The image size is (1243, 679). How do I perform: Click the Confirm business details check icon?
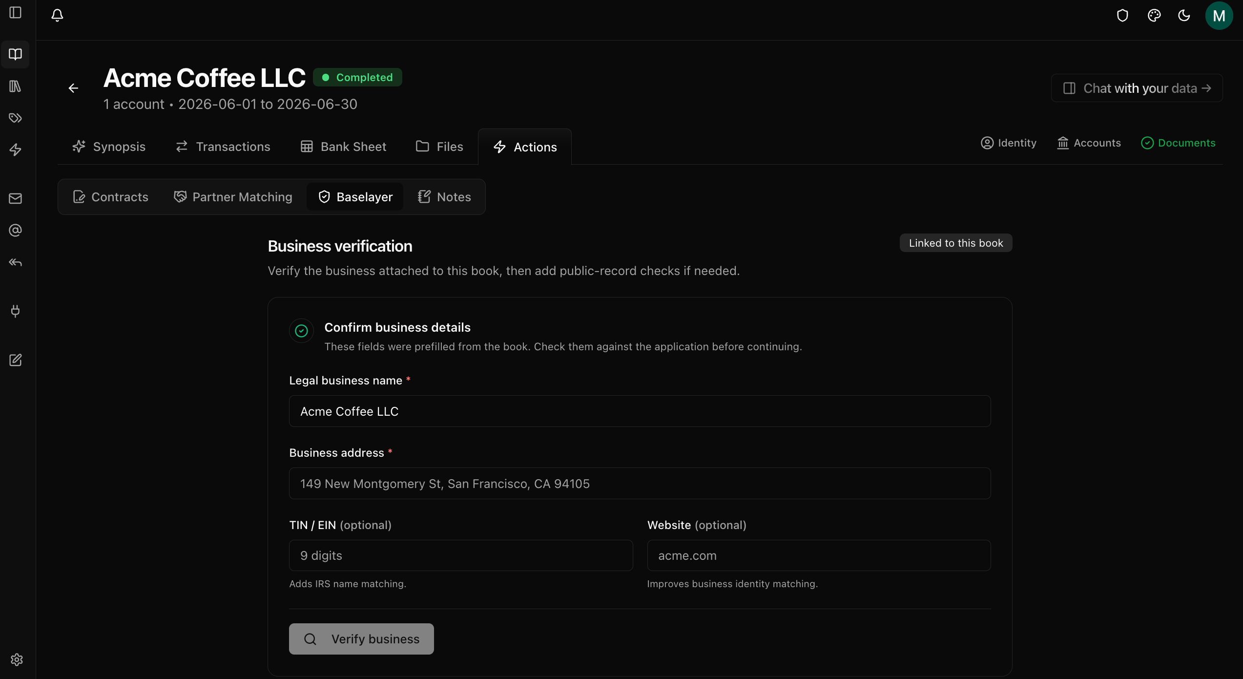pyautogui.click(x=301, y=331)
